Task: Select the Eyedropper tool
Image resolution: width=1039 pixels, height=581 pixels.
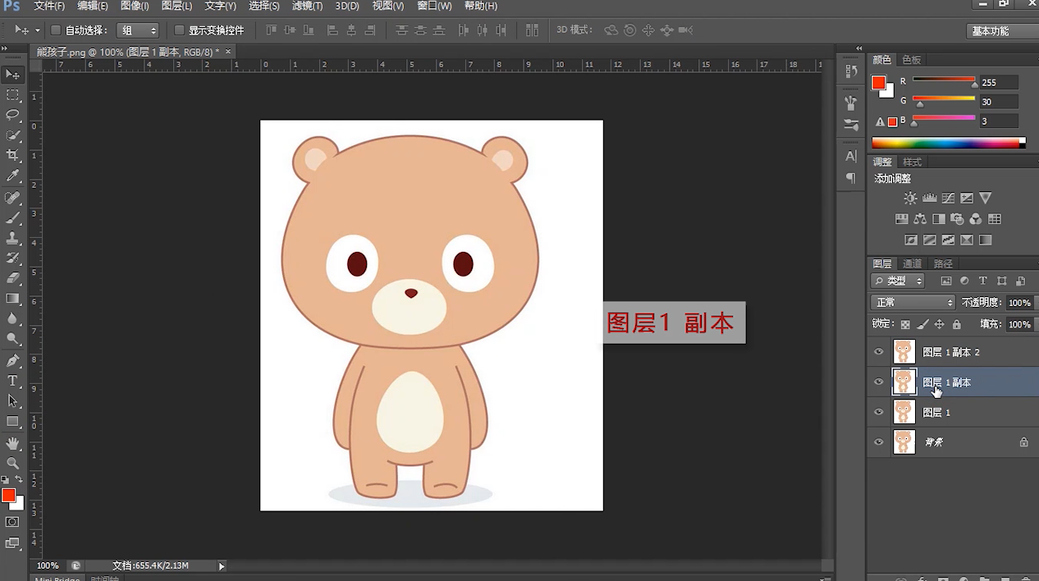Action: 13,176
